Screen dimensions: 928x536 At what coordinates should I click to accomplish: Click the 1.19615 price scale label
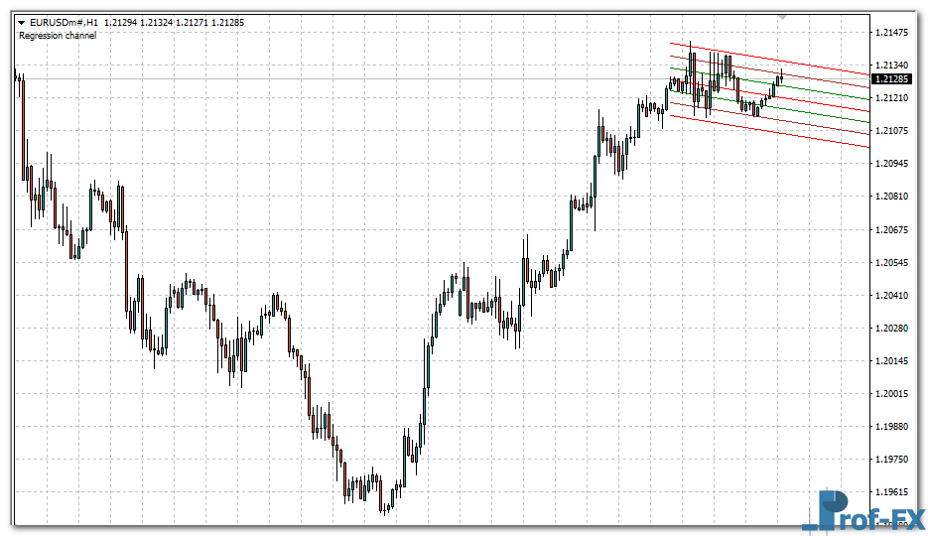tap(895, 492)
